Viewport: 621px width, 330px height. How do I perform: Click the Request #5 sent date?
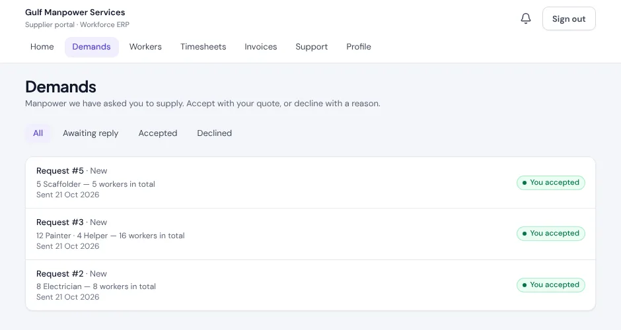68,195
